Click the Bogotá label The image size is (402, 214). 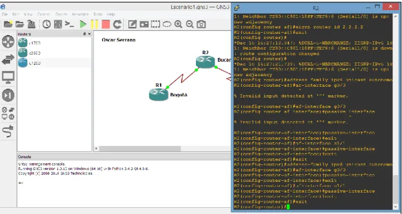pyautogui.click(x=178, y=95)
